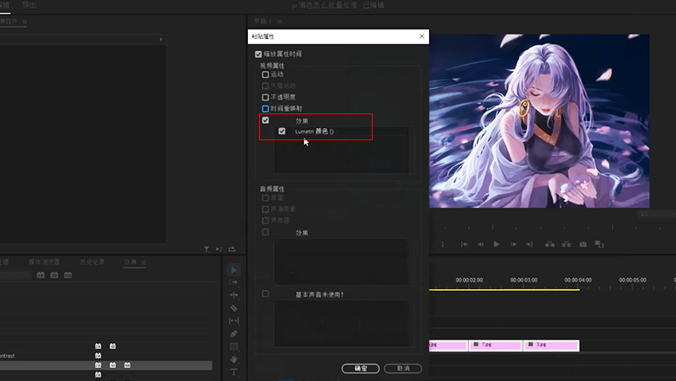Select the Selection tool arrow
Viewport: 676px width, 381px height.
pyautogui.click(x=234, y=269)
